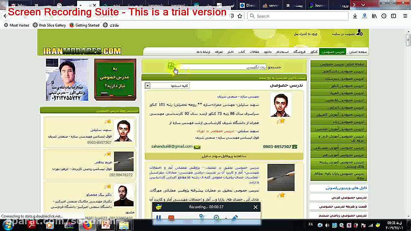Viewport: 411px width, 231px height.
Task: Open the ارتباط با ما nav item
Action: point(203,52)
